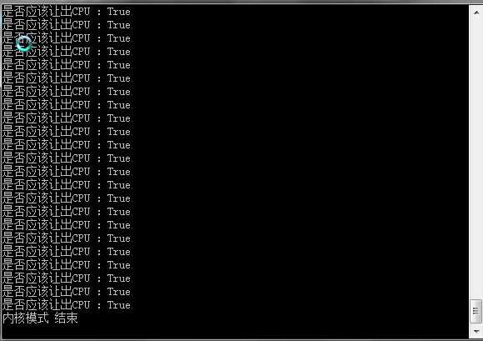Click the colon on the topmost output line
Screen dimensions: 483x341
99,13
